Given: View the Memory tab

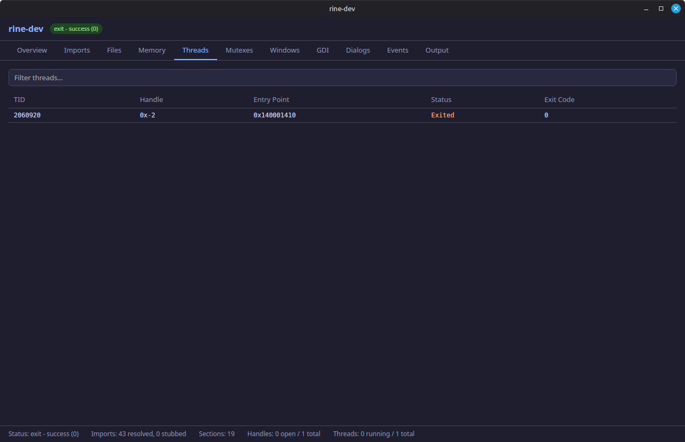Looking at the screenshot, I should click(151, 50).
